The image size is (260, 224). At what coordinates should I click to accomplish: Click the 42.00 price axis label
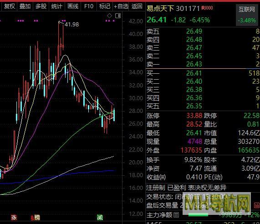(x=136, y=21)
